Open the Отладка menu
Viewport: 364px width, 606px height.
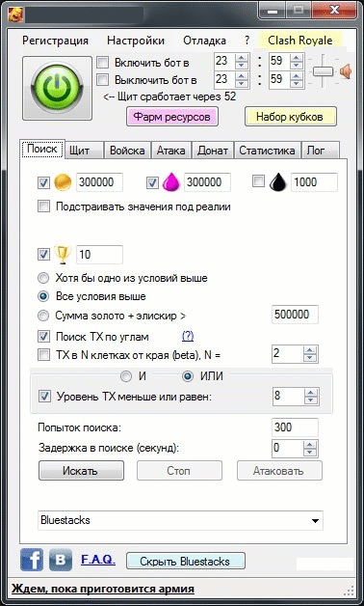(x=205, y=41)
